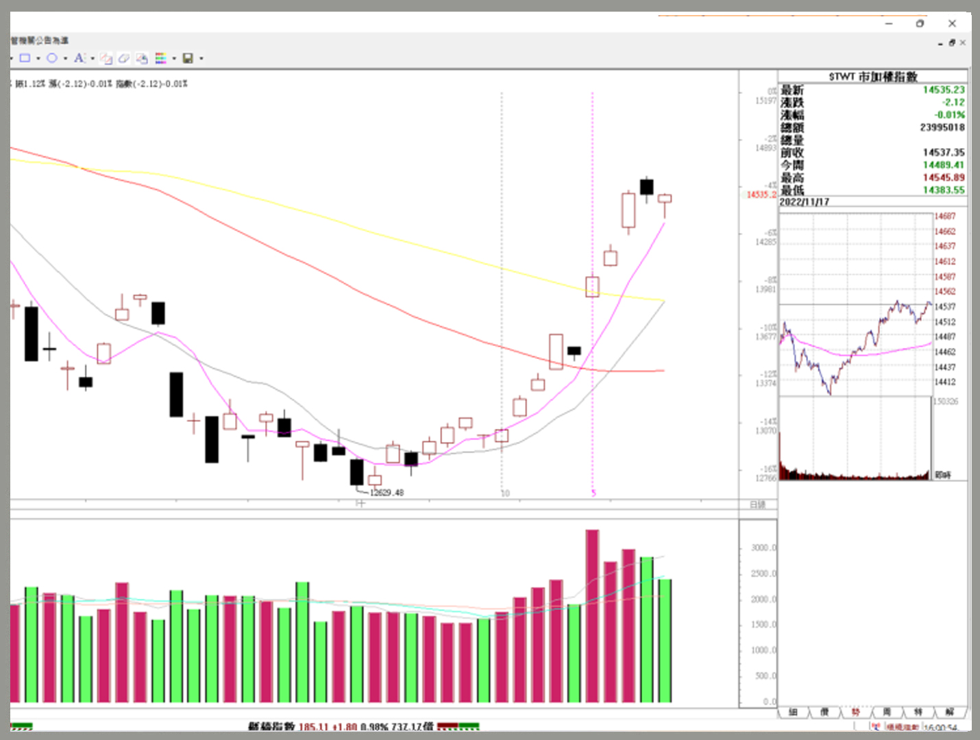Viewport: 980px width, 740px height.
Task: Click the inner window restore icon
Action: (952, 42)
